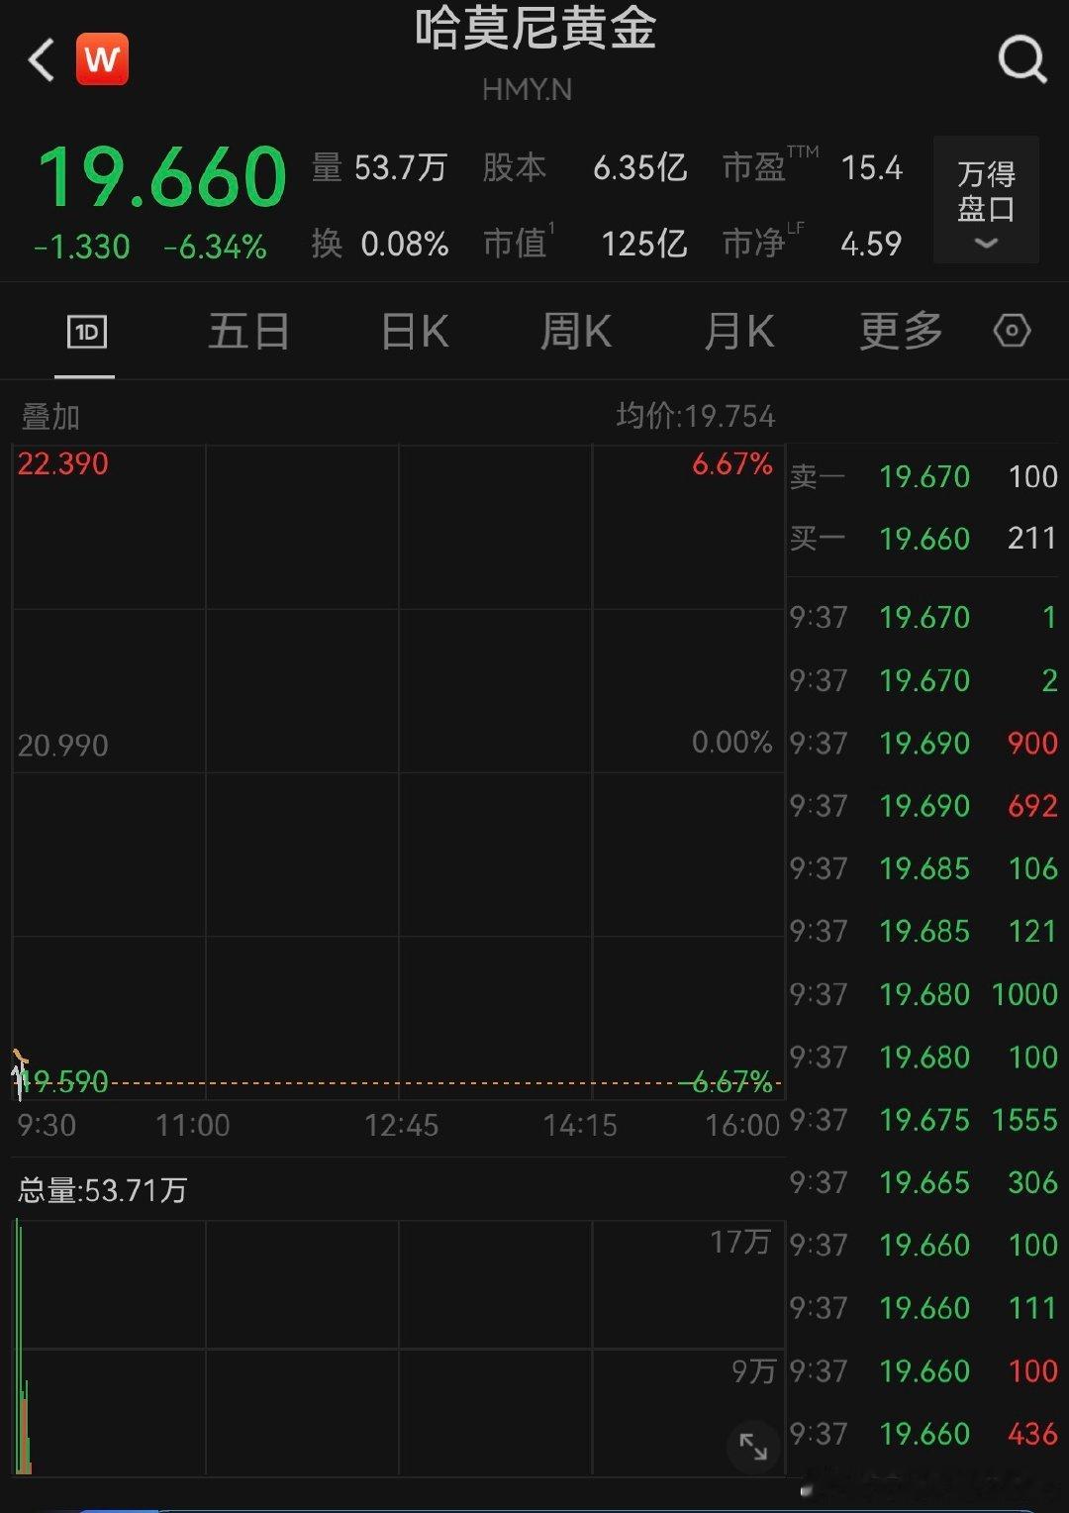Screen dimensions: 1069x1513
Task: Open the red W app icon
Action: pos(102,60)
